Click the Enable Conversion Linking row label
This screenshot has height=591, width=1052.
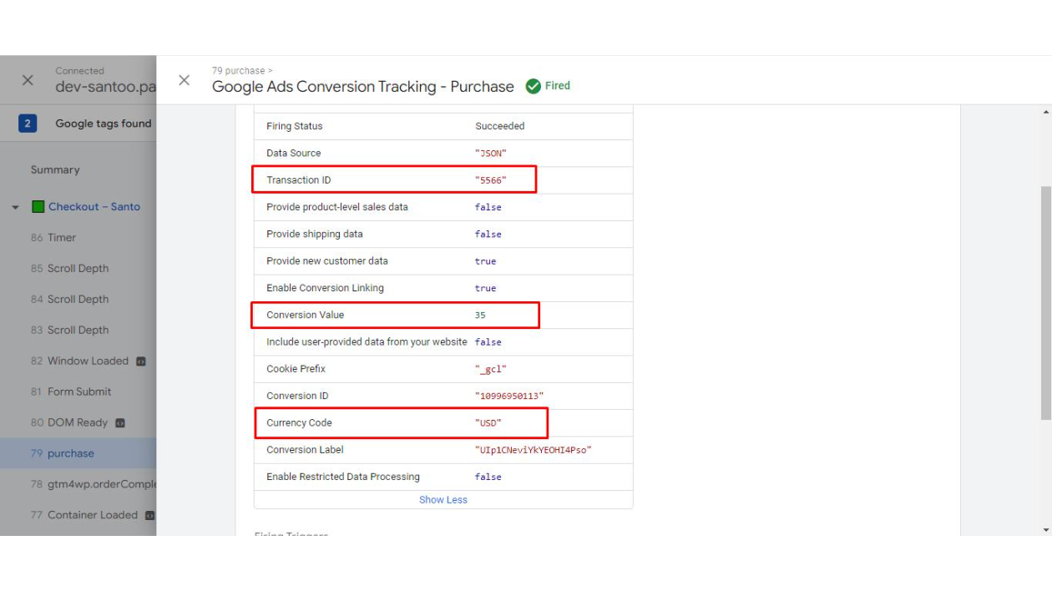click(x=326, y=288)
